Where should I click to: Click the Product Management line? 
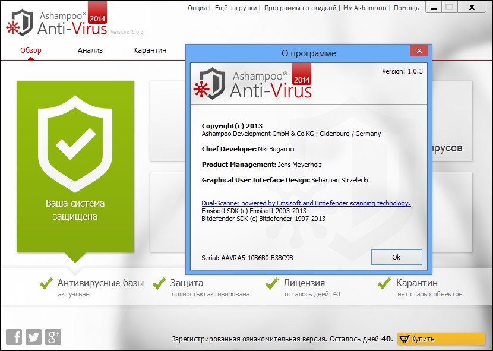(261, 165)
